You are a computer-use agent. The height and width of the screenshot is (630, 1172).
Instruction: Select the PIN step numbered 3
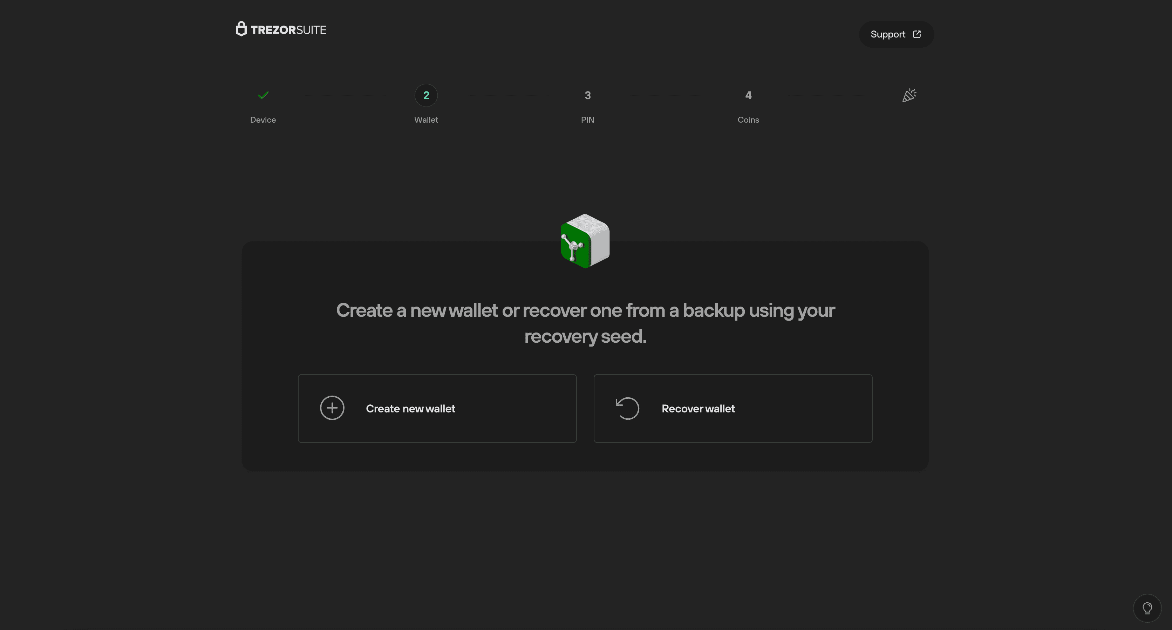point(587,95)
